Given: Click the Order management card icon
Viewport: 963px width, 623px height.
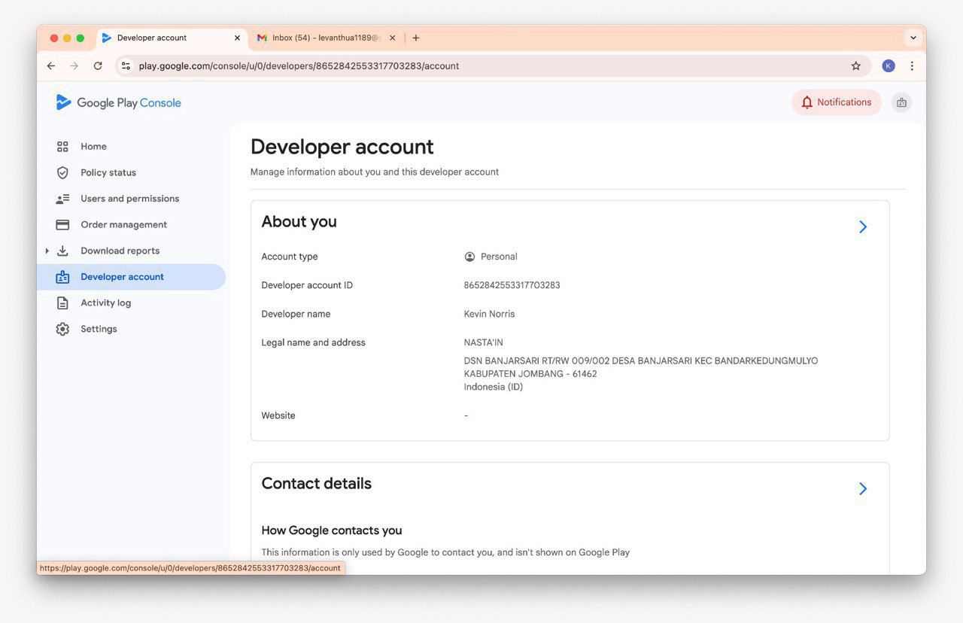Looking at the screenshot, I should (x=62, y=225).
